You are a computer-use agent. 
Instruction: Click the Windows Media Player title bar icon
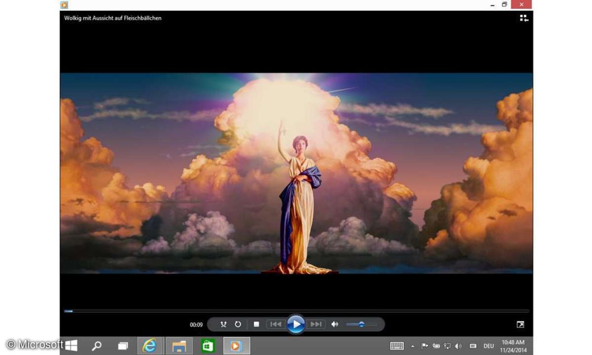tap(64, 5)
